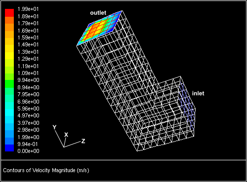The width and height of the screenshot is (247, 182).
Task: Select the colored outlet contour face
Action: [99, 28]
